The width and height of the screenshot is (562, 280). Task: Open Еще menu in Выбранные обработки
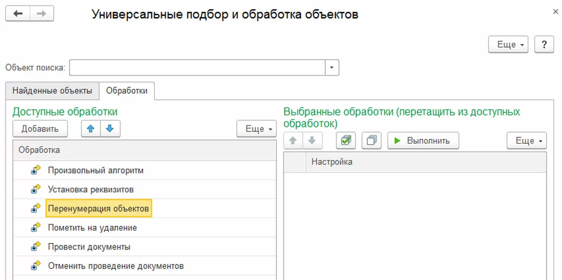click(x=527, y=141)
